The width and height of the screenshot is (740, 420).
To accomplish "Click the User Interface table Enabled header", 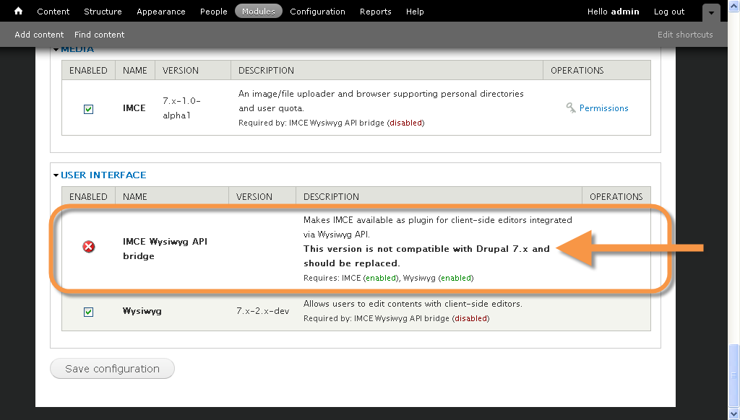I will 88,196.
